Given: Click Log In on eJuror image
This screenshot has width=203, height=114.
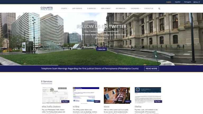Looking at the screenshot, I should tap(128, 101).
